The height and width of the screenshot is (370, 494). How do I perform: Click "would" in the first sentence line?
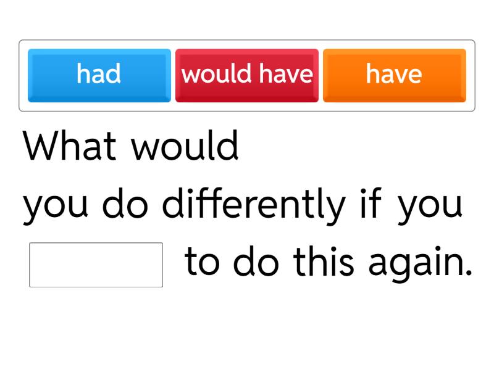coord(185,147)
